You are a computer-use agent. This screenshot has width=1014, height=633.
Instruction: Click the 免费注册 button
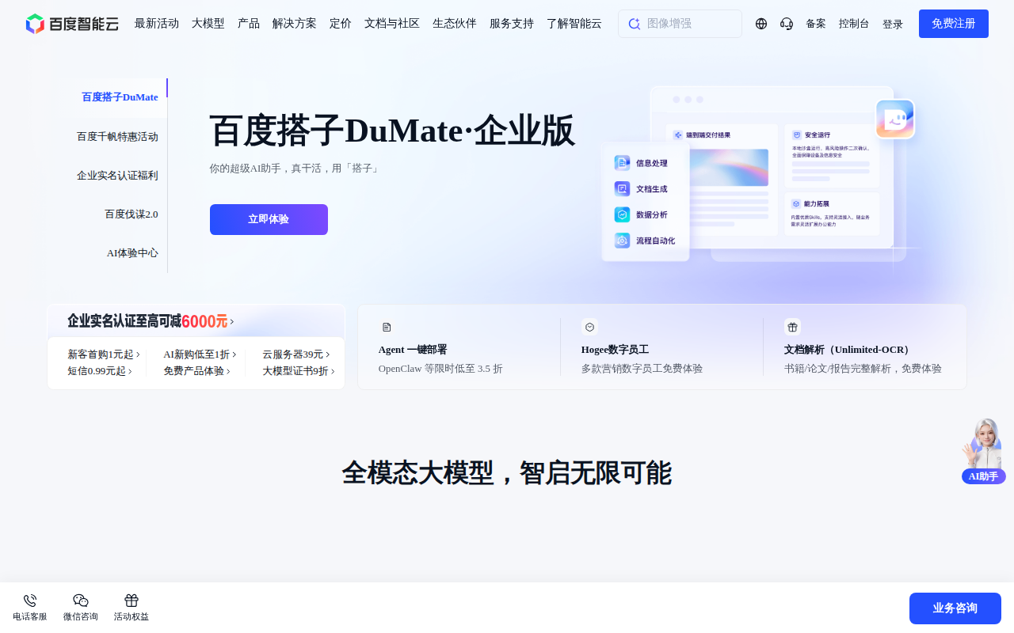coord(954,24)
